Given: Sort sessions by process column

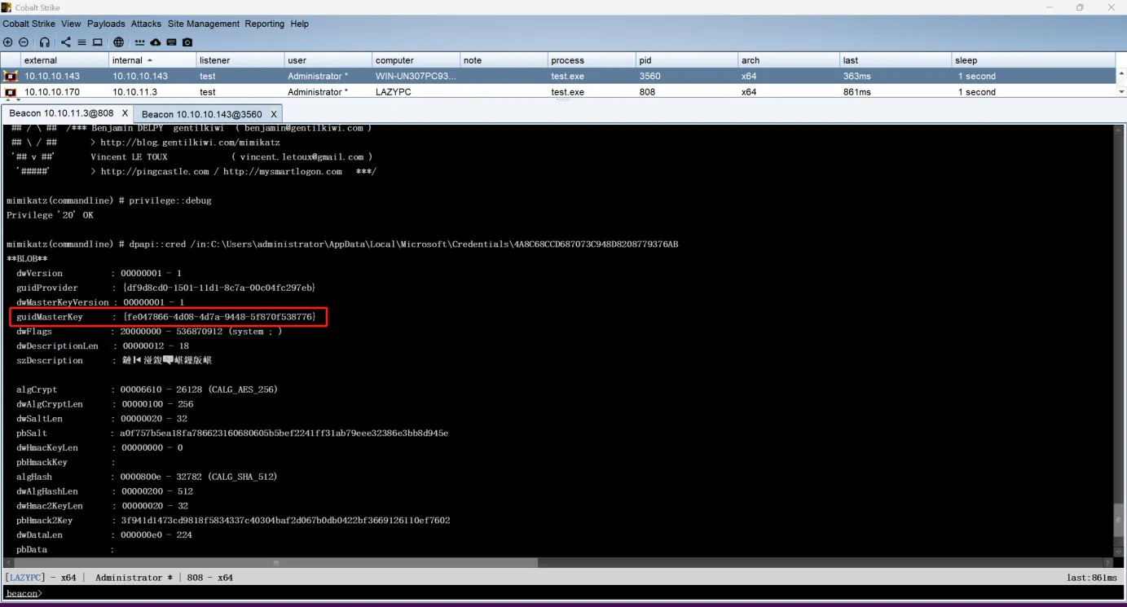Looking at the screenshot, I should (x=592, y=60).
